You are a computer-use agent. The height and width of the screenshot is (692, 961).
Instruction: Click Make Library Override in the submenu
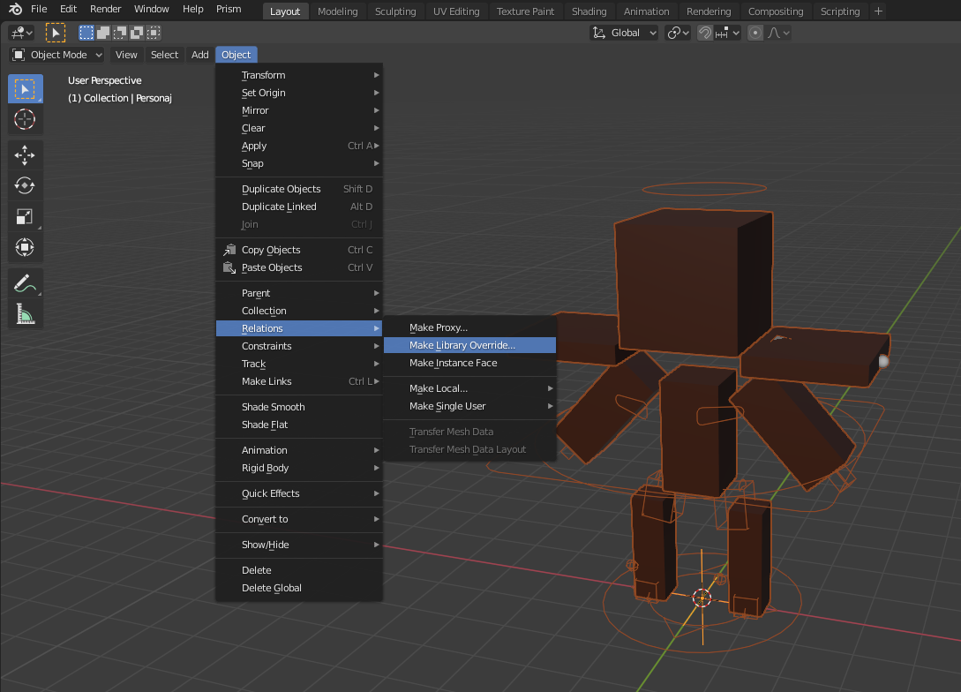click(462, 345)
